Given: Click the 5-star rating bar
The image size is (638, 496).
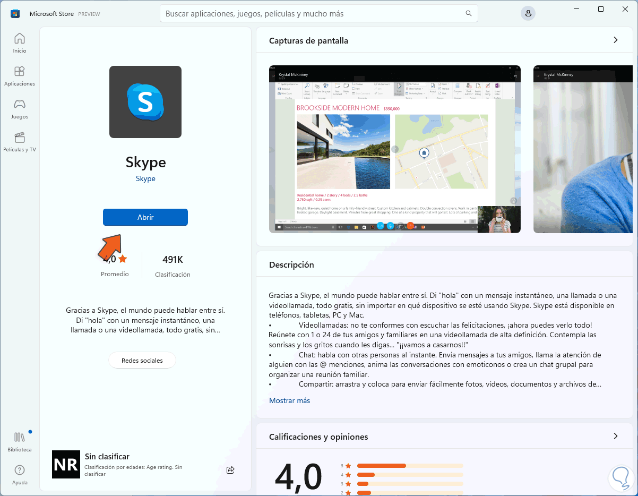Looking at the screenshot, I should pos(410,466).
